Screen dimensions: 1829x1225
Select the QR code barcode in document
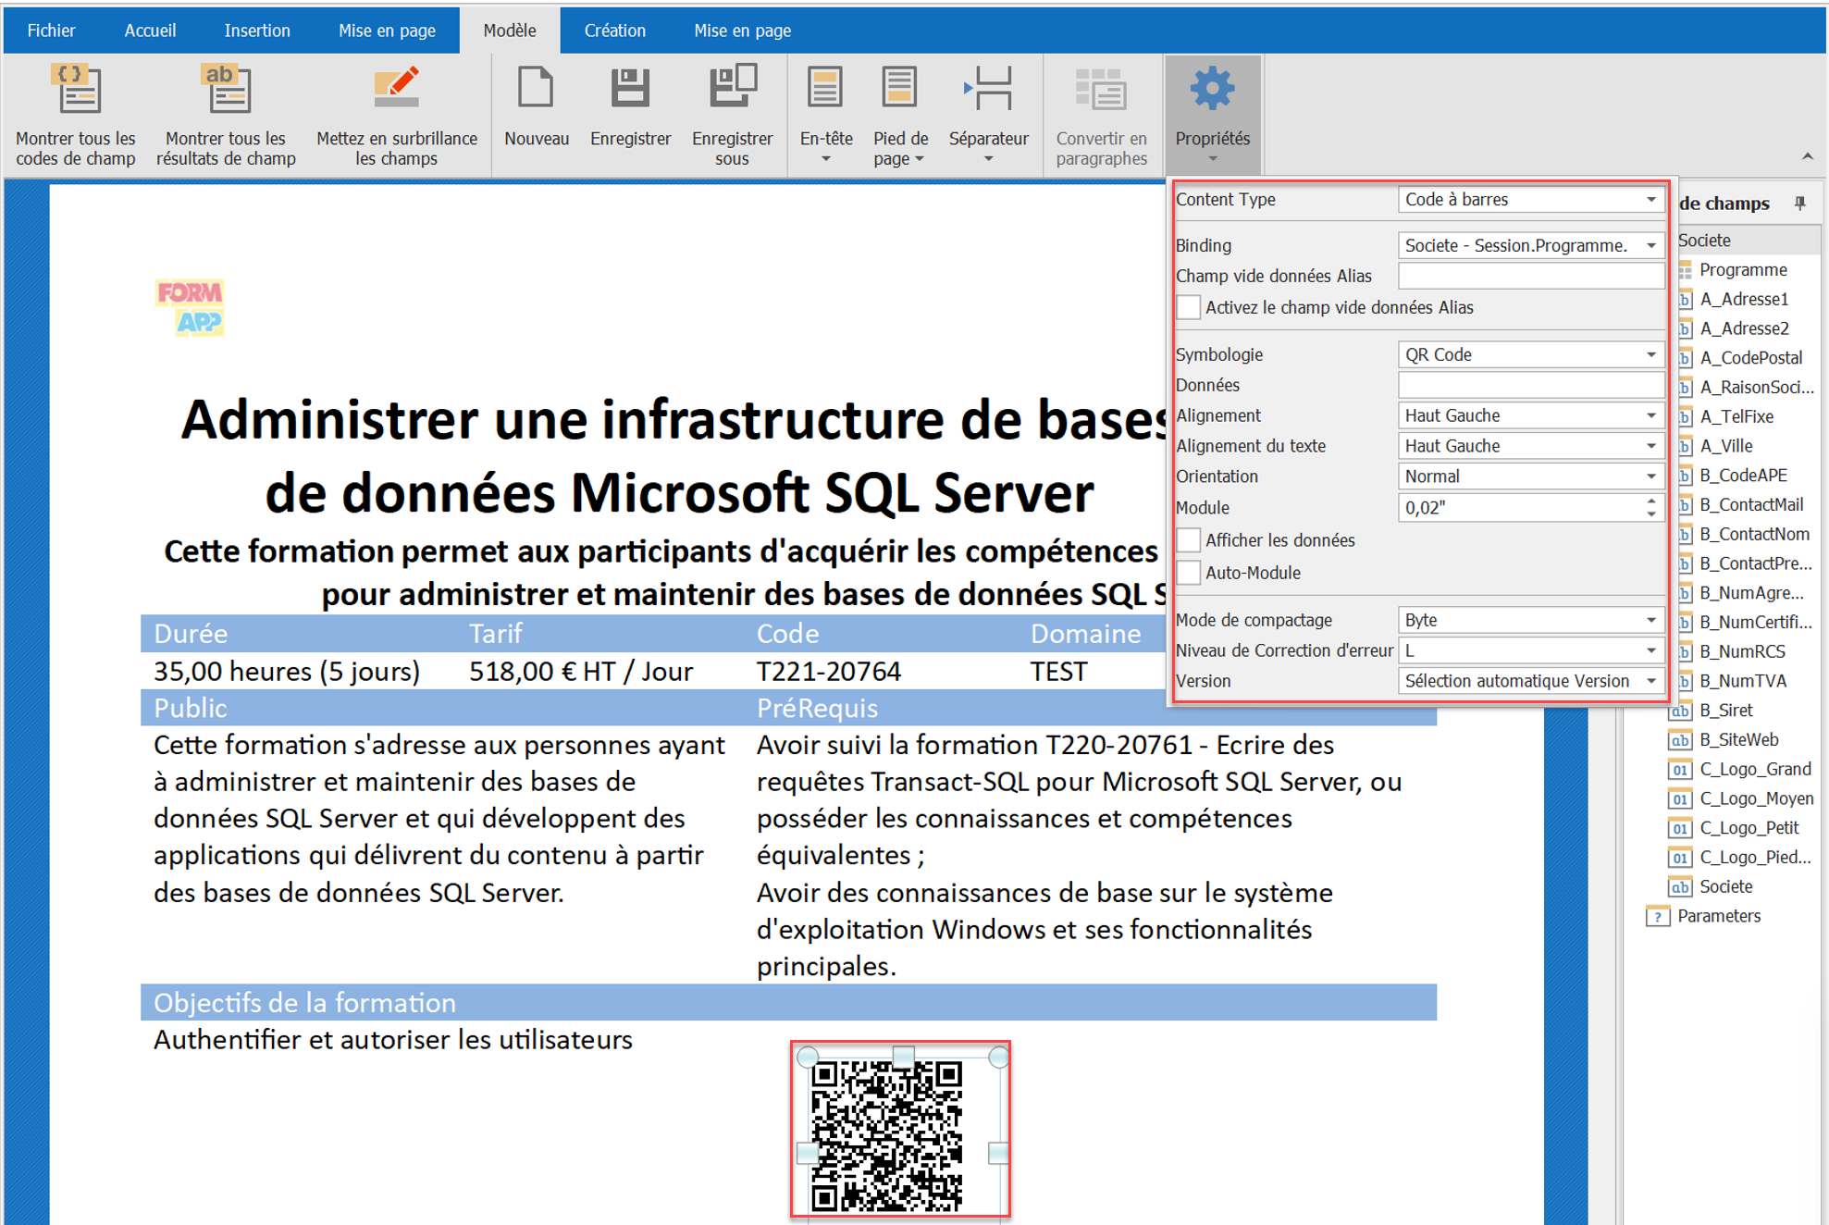(887, 1136)
